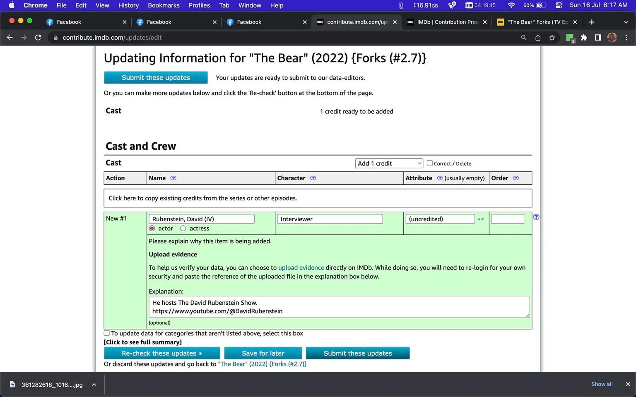The image size is (636, 397).
Task: Reload the contribute.imdb.com page
Action: click(x=38, y=37)
